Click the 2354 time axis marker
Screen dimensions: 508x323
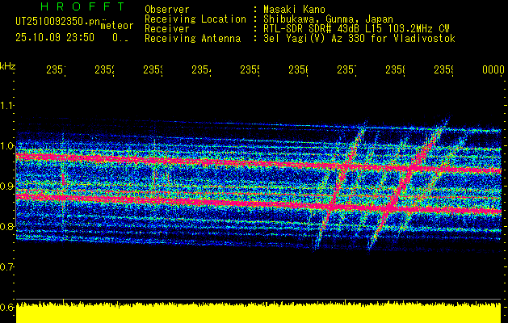[x=202, y=70]
